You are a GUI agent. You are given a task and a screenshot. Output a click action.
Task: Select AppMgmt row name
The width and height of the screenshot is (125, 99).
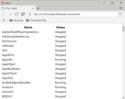[x=9, y=64]
